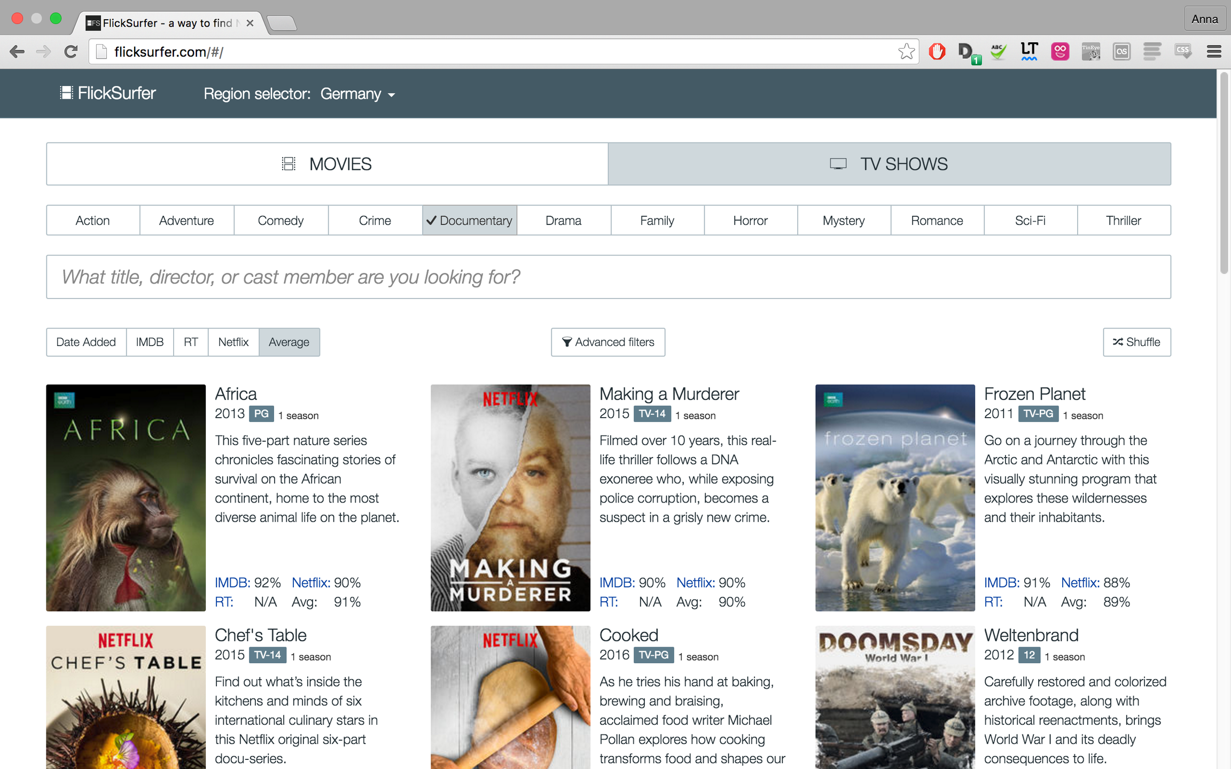The width and height of the screenshot is (1231, 769).
Task: Sort by IMDB rating
Action: tap(150, 342)
